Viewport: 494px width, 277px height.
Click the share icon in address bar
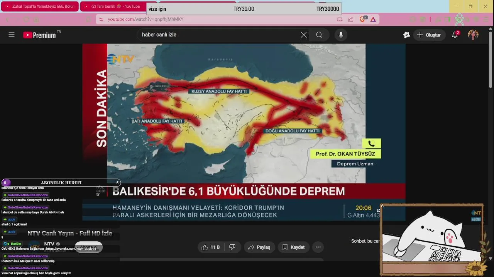pos(350,19)
